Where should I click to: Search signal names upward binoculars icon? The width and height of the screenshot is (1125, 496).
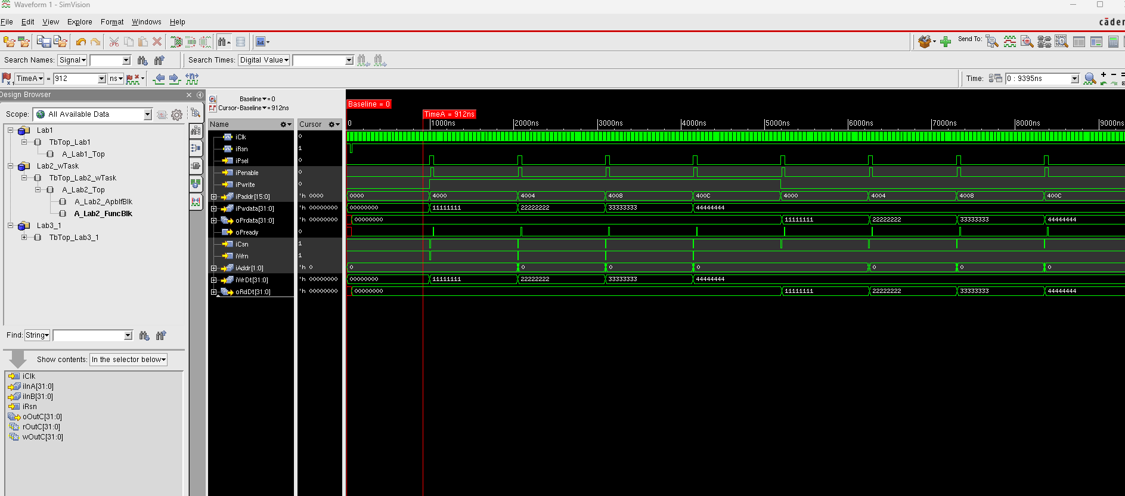coord(159,60)
